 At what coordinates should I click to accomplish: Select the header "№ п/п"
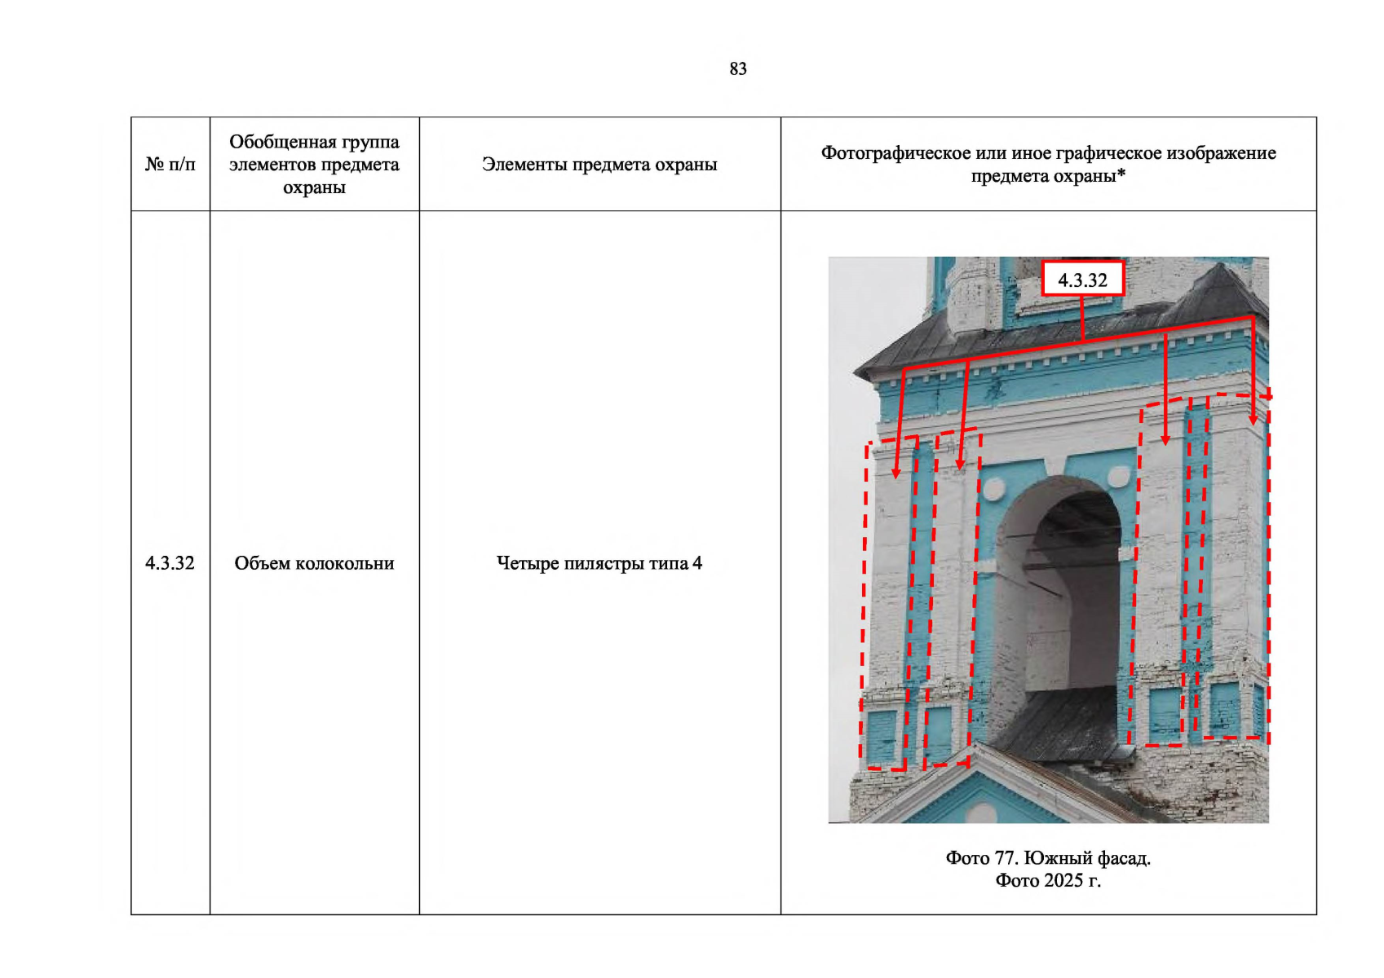(x=170, y=165)
